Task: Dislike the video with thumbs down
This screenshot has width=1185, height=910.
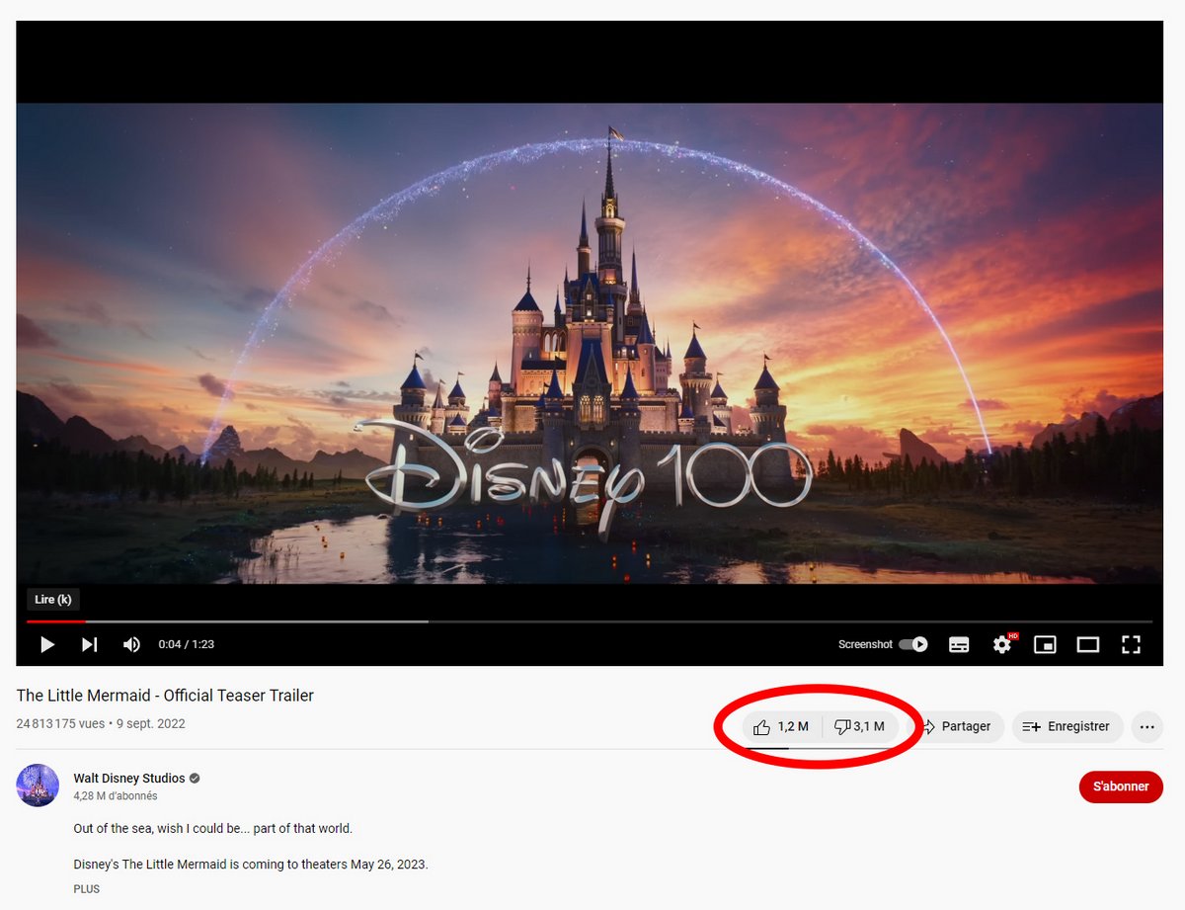Action: pos(860,727)
